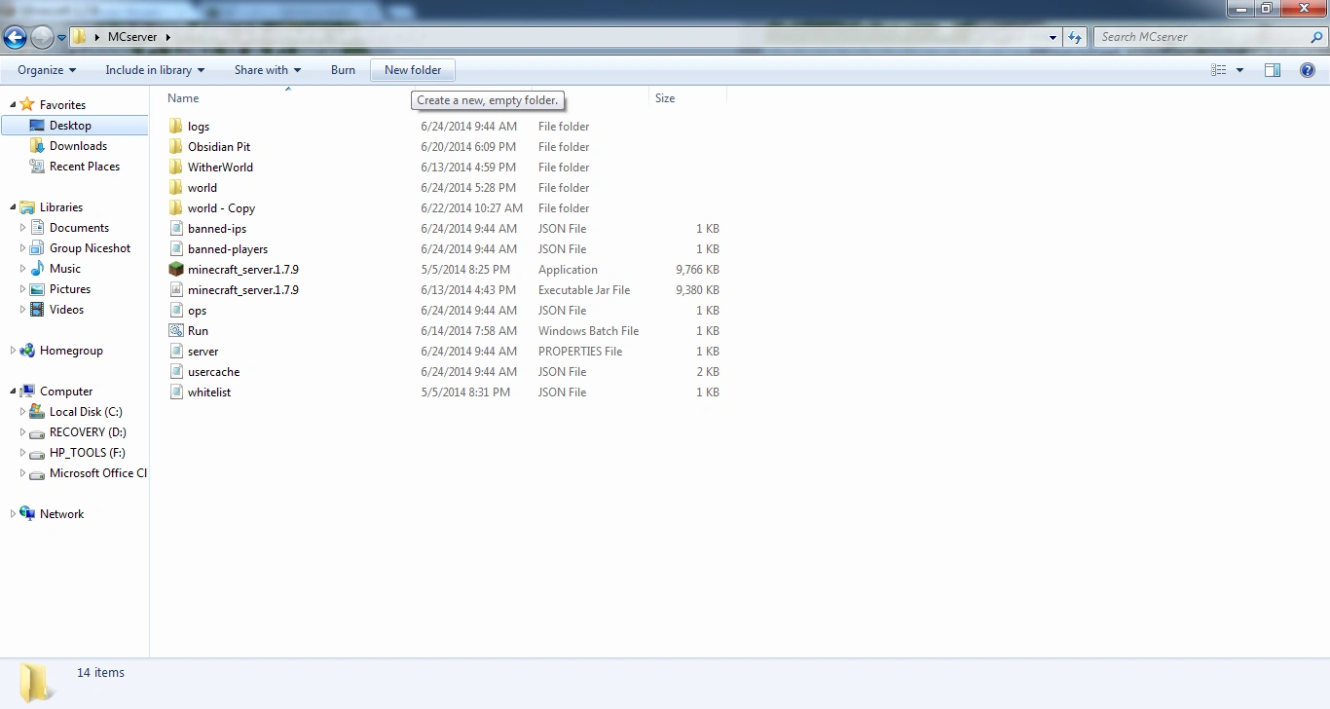
Task: Expand the Documents library
Action: 23,228
